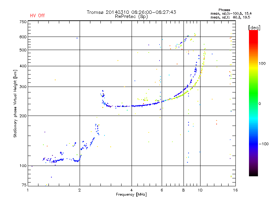Click the '600' height axis tick label
277x207 pixels.
tap(23, 37)
